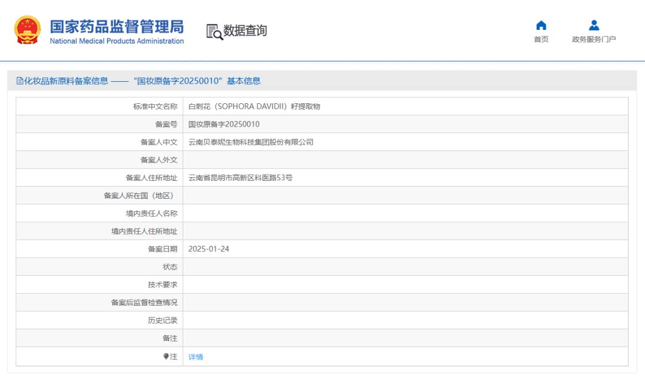Select the company name 云南贝泰妮生物科技集团股份有限公司
The image size is (645, 379).
[251, 142]
